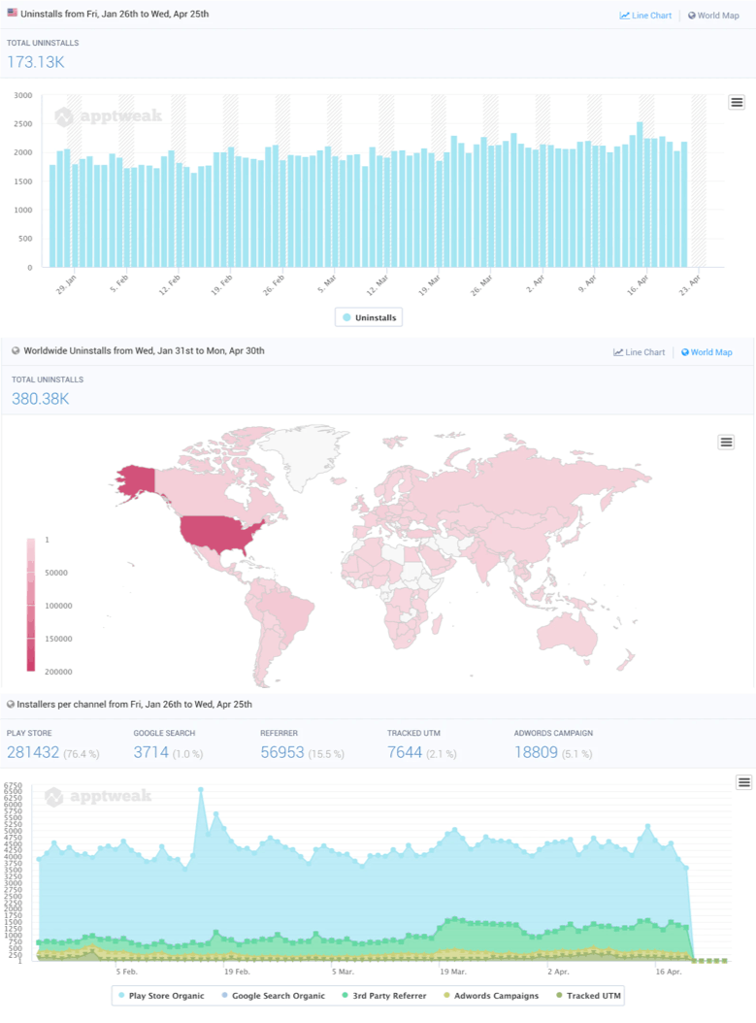Click the globe icon beside Worldwide Uninstalls
This screenshot has width=756, height=1023.
pyautogui.click(x=16, y=351)
